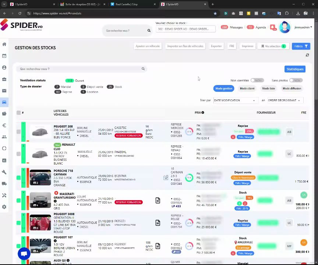The image size is (318, 265).
Task: Click the circular progress gauge on Peugeot 107 row
Action: 189,246
